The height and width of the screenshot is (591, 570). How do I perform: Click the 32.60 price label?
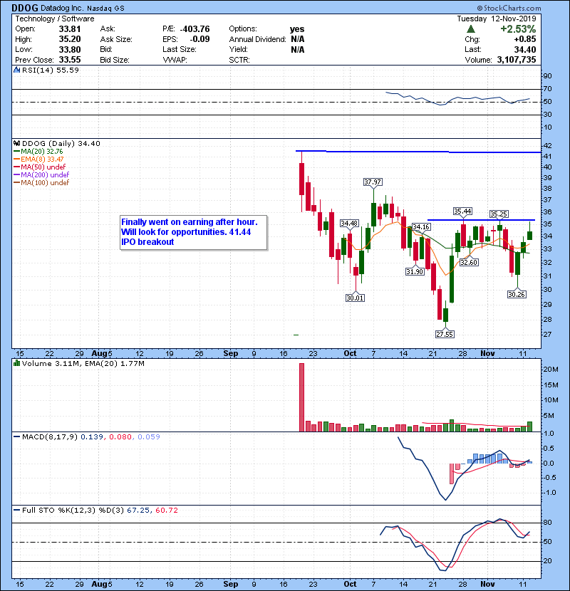469,262
